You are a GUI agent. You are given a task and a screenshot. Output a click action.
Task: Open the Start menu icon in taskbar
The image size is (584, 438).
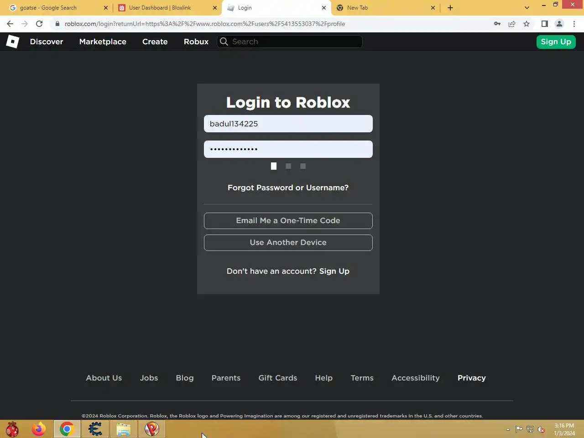(12, 429)
